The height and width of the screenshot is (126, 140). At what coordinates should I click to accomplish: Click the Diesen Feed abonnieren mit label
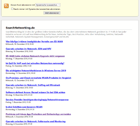coord(23,5)
